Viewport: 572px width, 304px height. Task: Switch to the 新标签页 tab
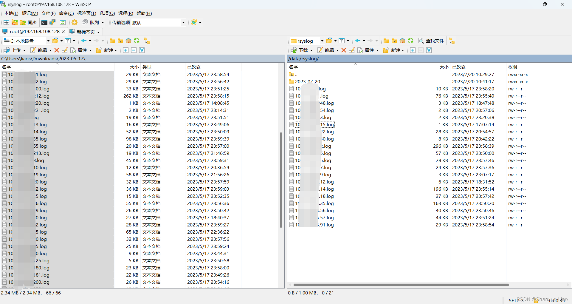click(84, 32)
